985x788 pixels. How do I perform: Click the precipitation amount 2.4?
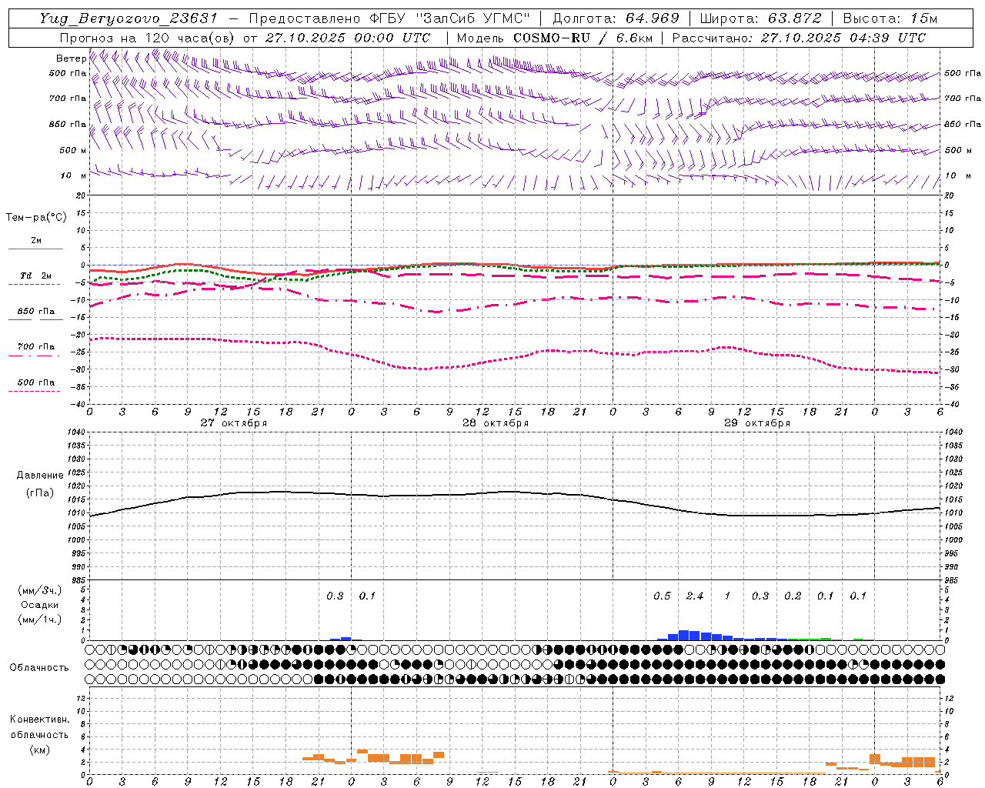[x=695, y=596]
